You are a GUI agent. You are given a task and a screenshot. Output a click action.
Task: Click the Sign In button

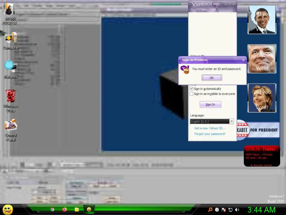(x=211, y=104)
